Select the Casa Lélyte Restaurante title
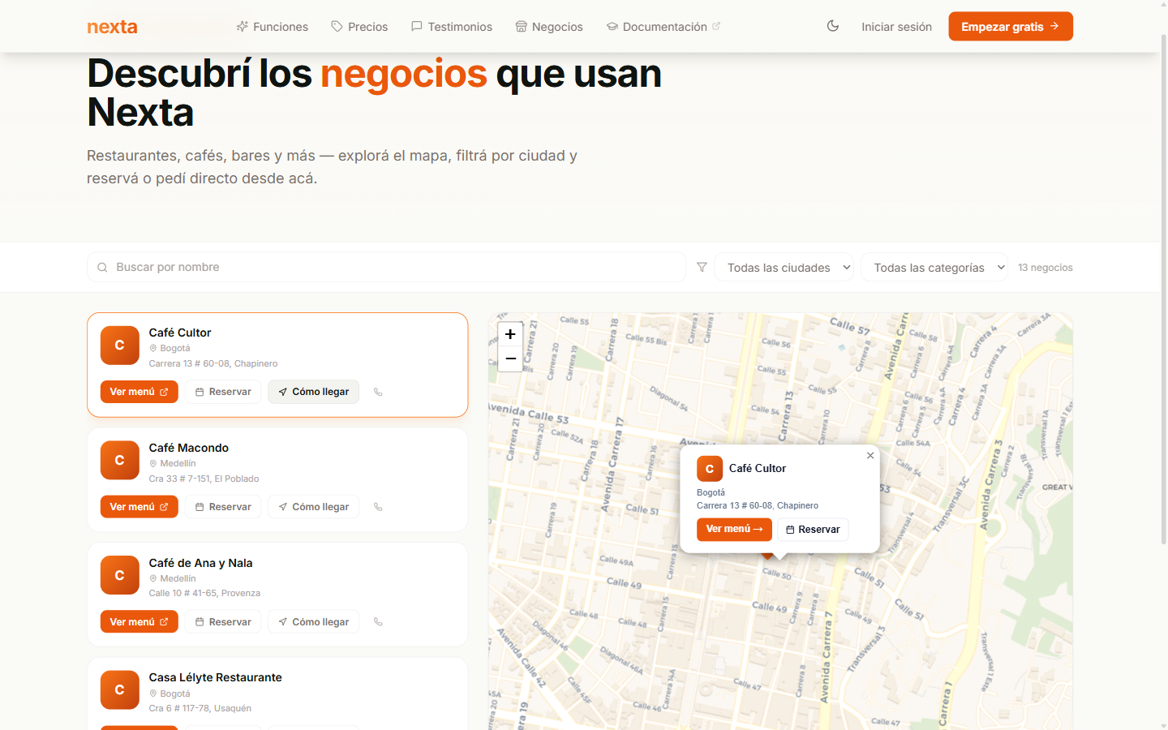This screenshot has width=1168, height=730. point(215,677)
